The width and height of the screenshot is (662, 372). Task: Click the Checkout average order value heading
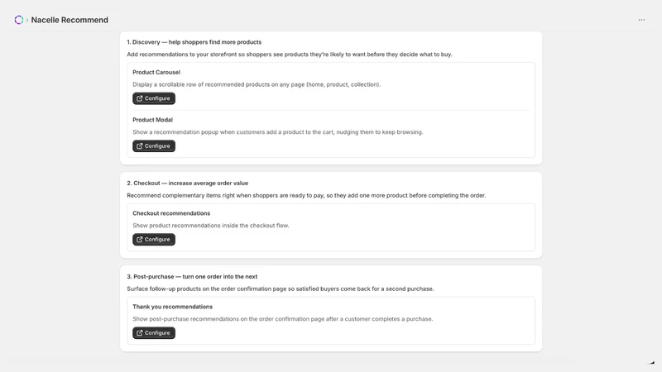pos(188,183)
